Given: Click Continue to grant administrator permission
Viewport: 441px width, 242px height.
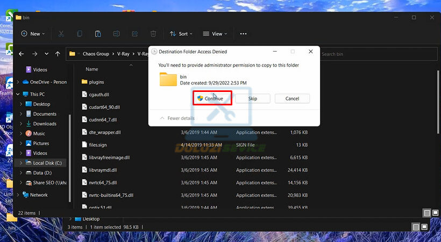Looking at the screenshot, I should [212, 98].
